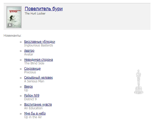Viewport: 152px width, 119px height.
Task: Click the 'District 9' text
Action: point(30,99)
